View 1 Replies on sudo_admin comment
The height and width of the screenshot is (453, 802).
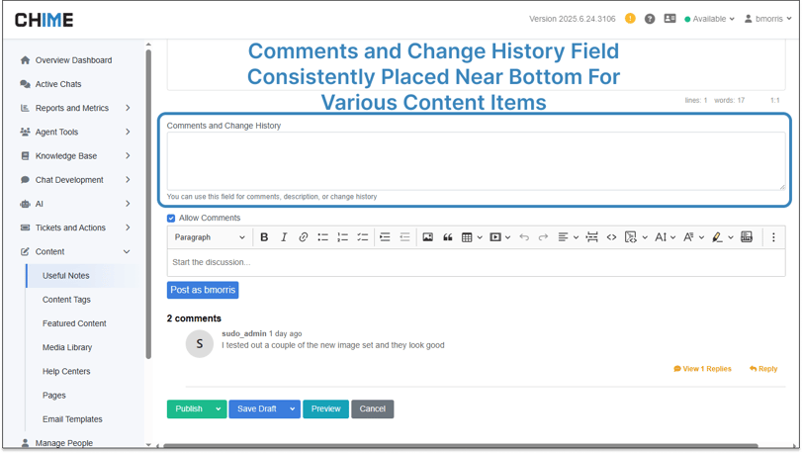tap(702, 369)
